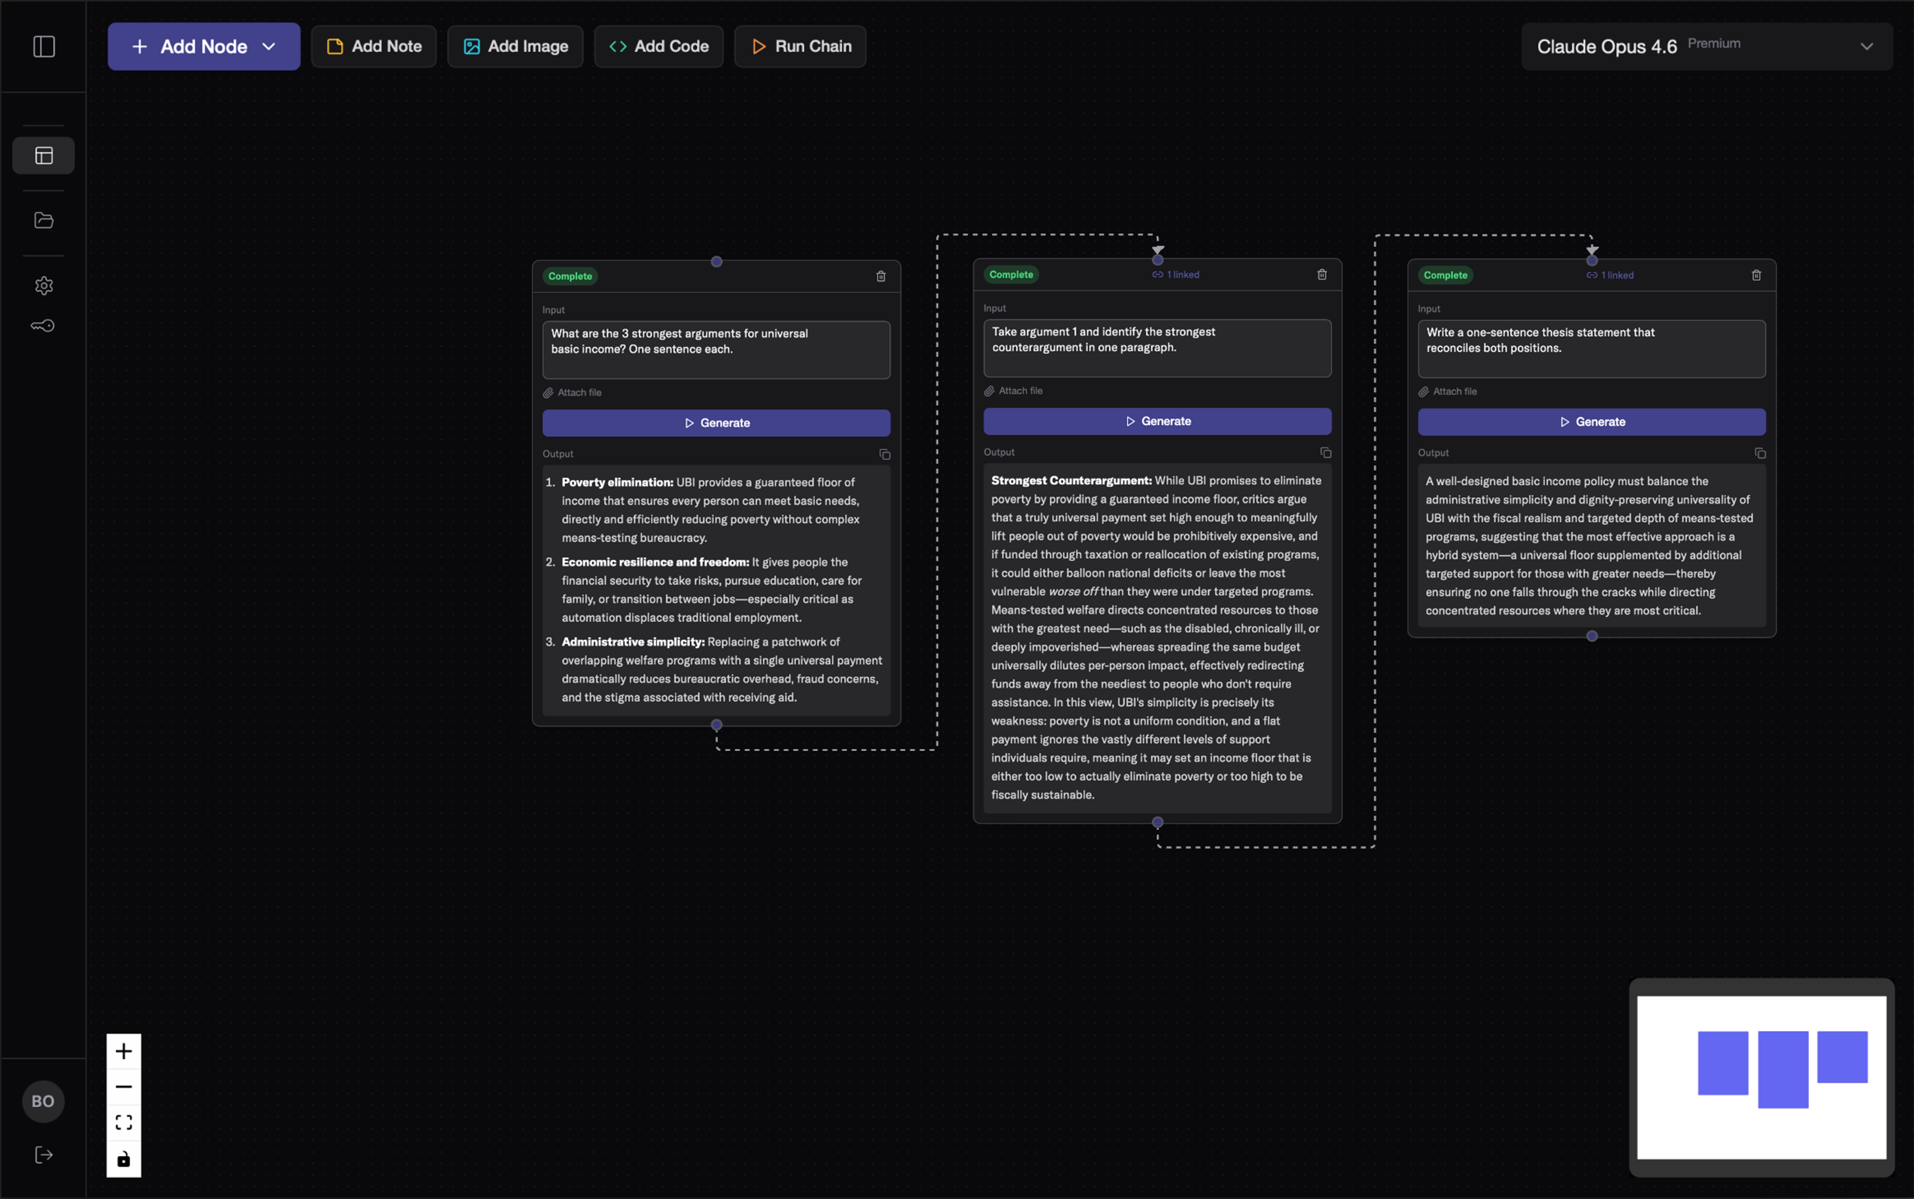
Task: Click the logout icon
Action: (x=44, y=1155)
